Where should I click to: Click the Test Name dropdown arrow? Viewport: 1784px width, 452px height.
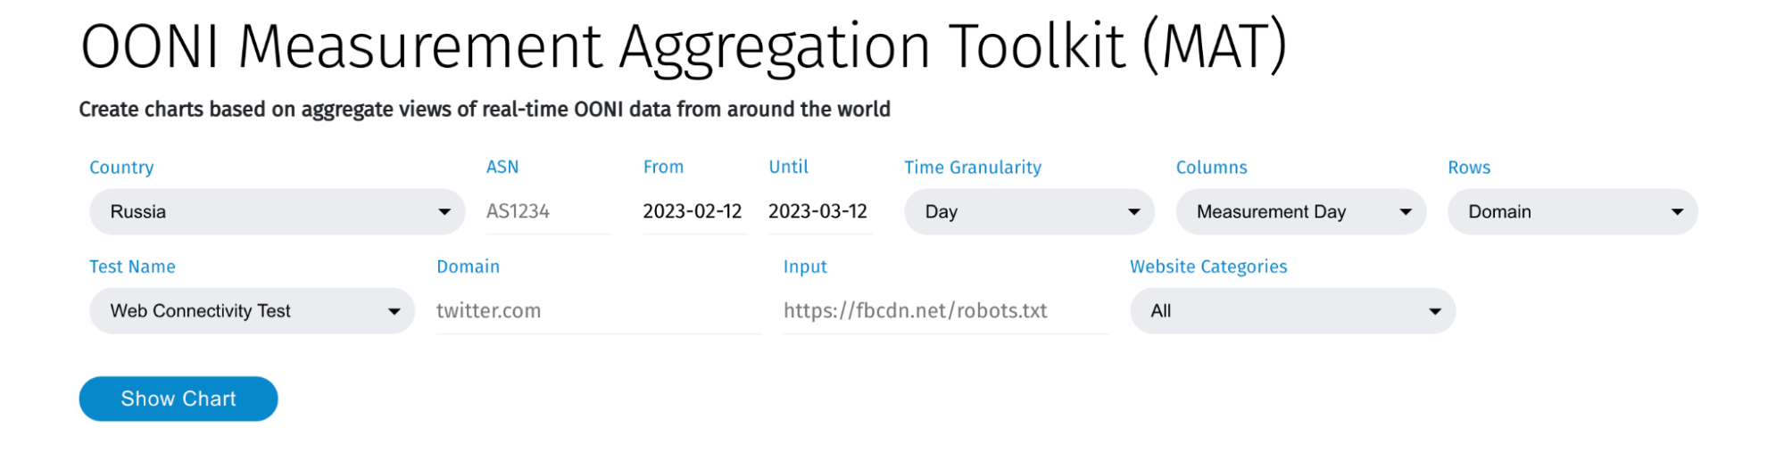tap(394, 311)
